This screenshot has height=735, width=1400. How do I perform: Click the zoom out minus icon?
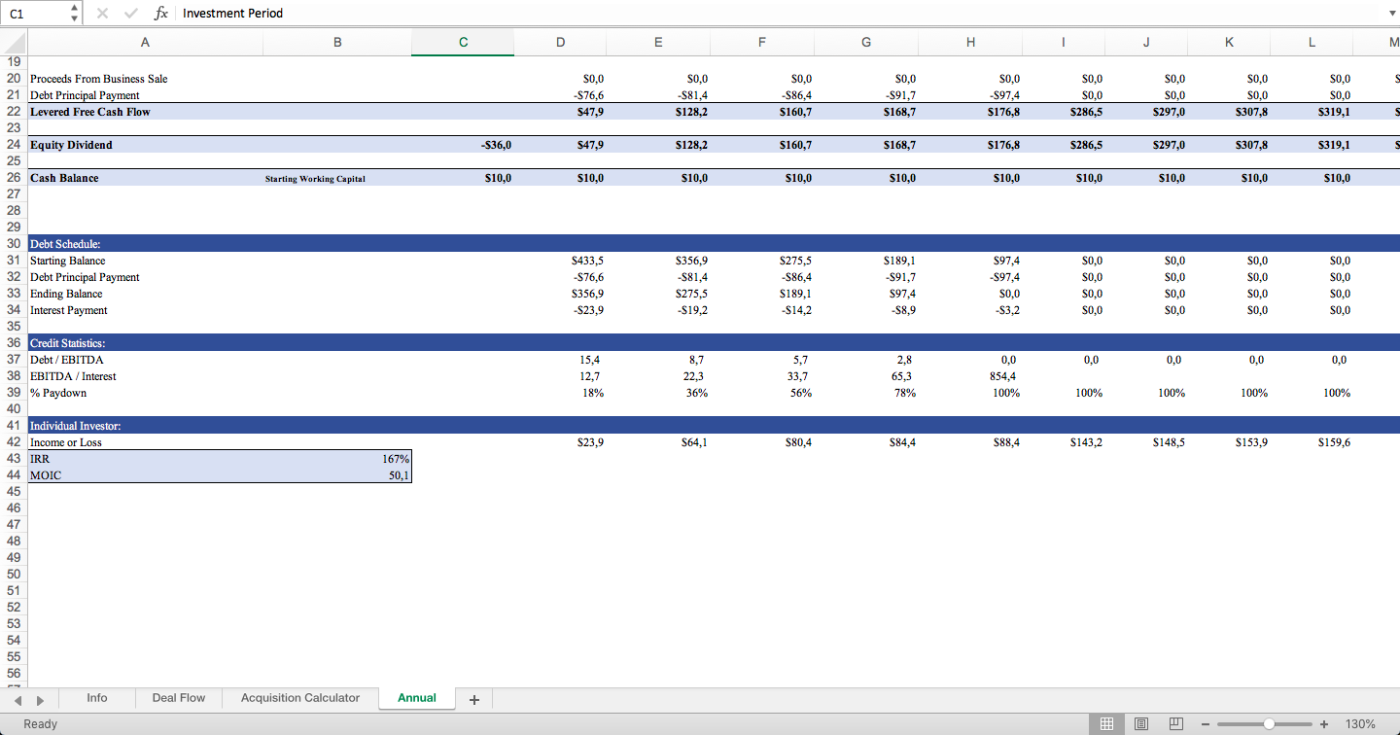[x=1206, y=724]
